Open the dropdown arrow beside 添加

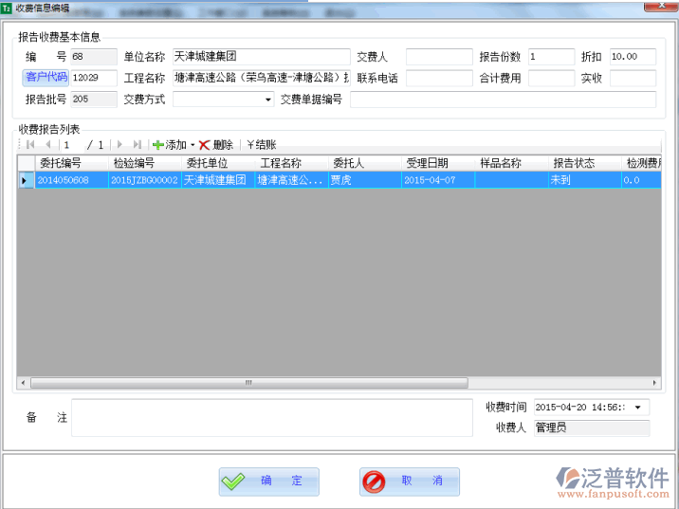click(193, 145)
